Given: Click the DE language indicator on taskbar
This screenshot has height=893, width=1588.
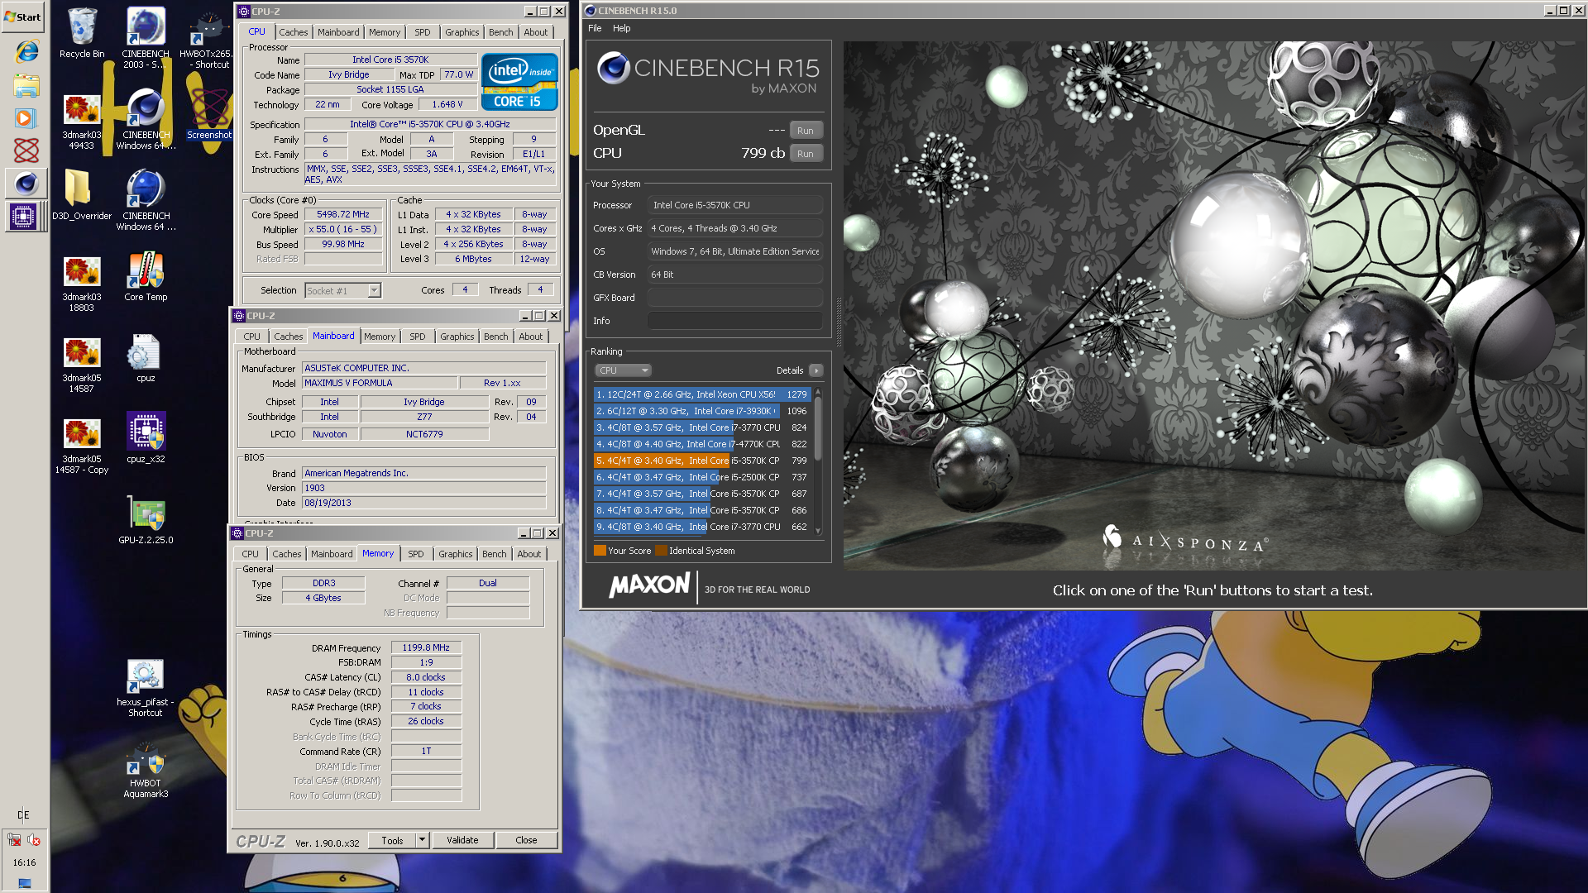Looking at the screenshot, I should 23,814.
